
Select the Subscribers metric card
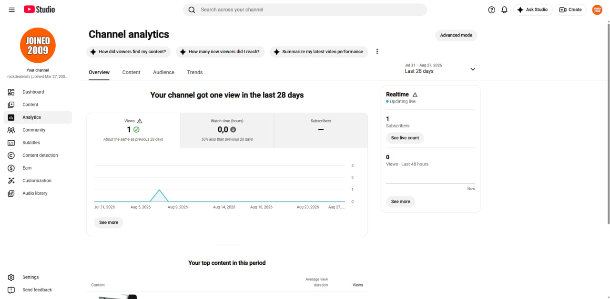(x=321, y=130)
